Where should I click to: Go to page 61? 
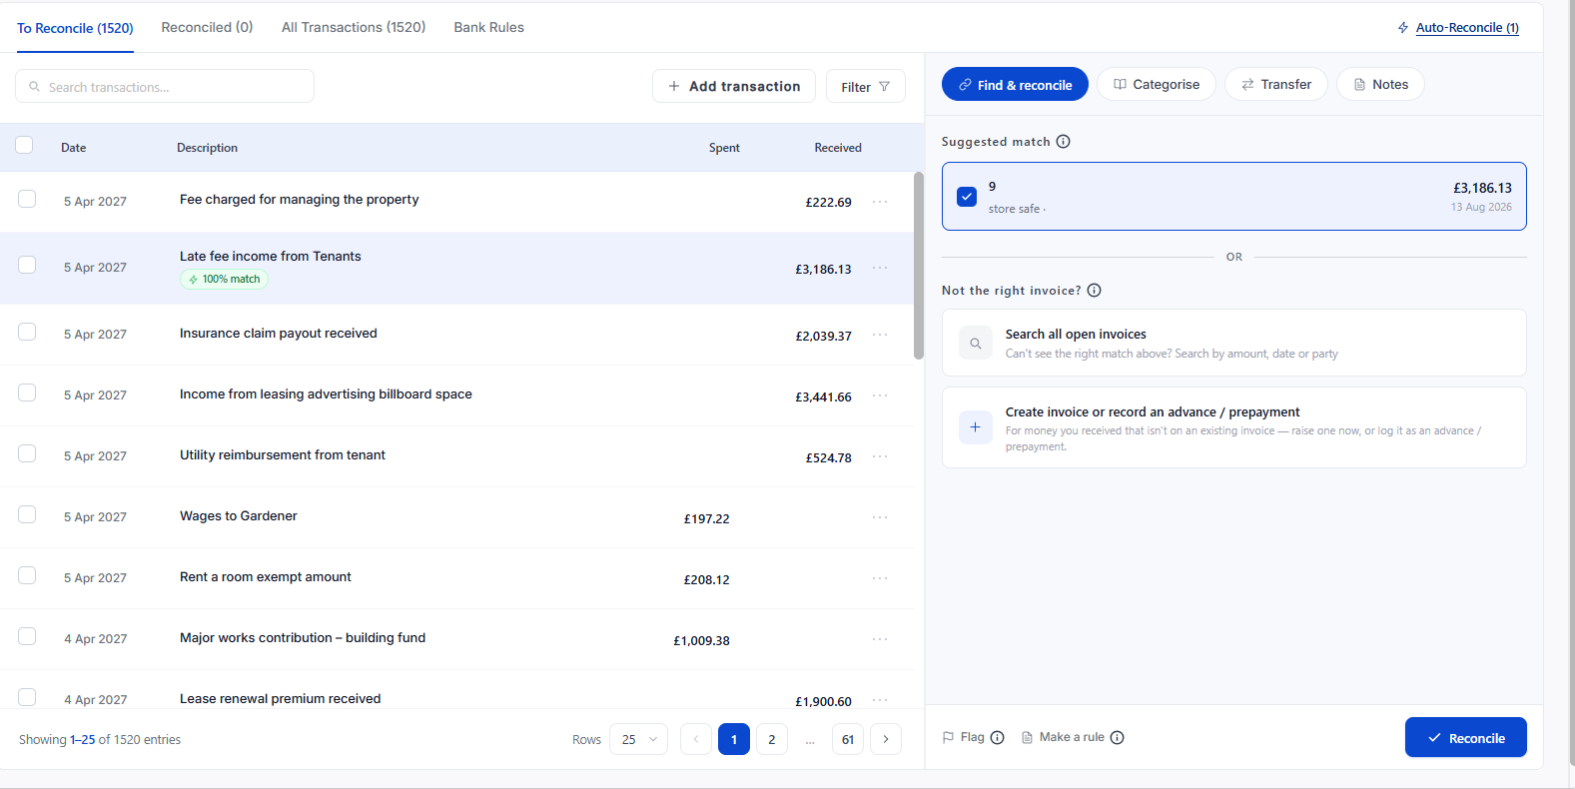[x=848, y=739]
